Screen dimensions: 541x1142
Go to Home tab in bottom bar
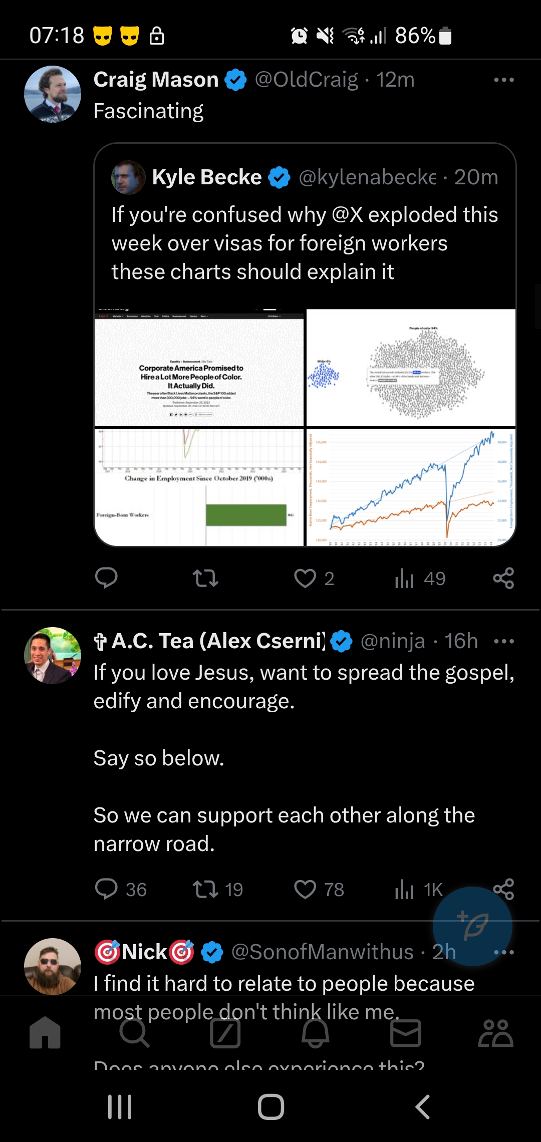45,1033
